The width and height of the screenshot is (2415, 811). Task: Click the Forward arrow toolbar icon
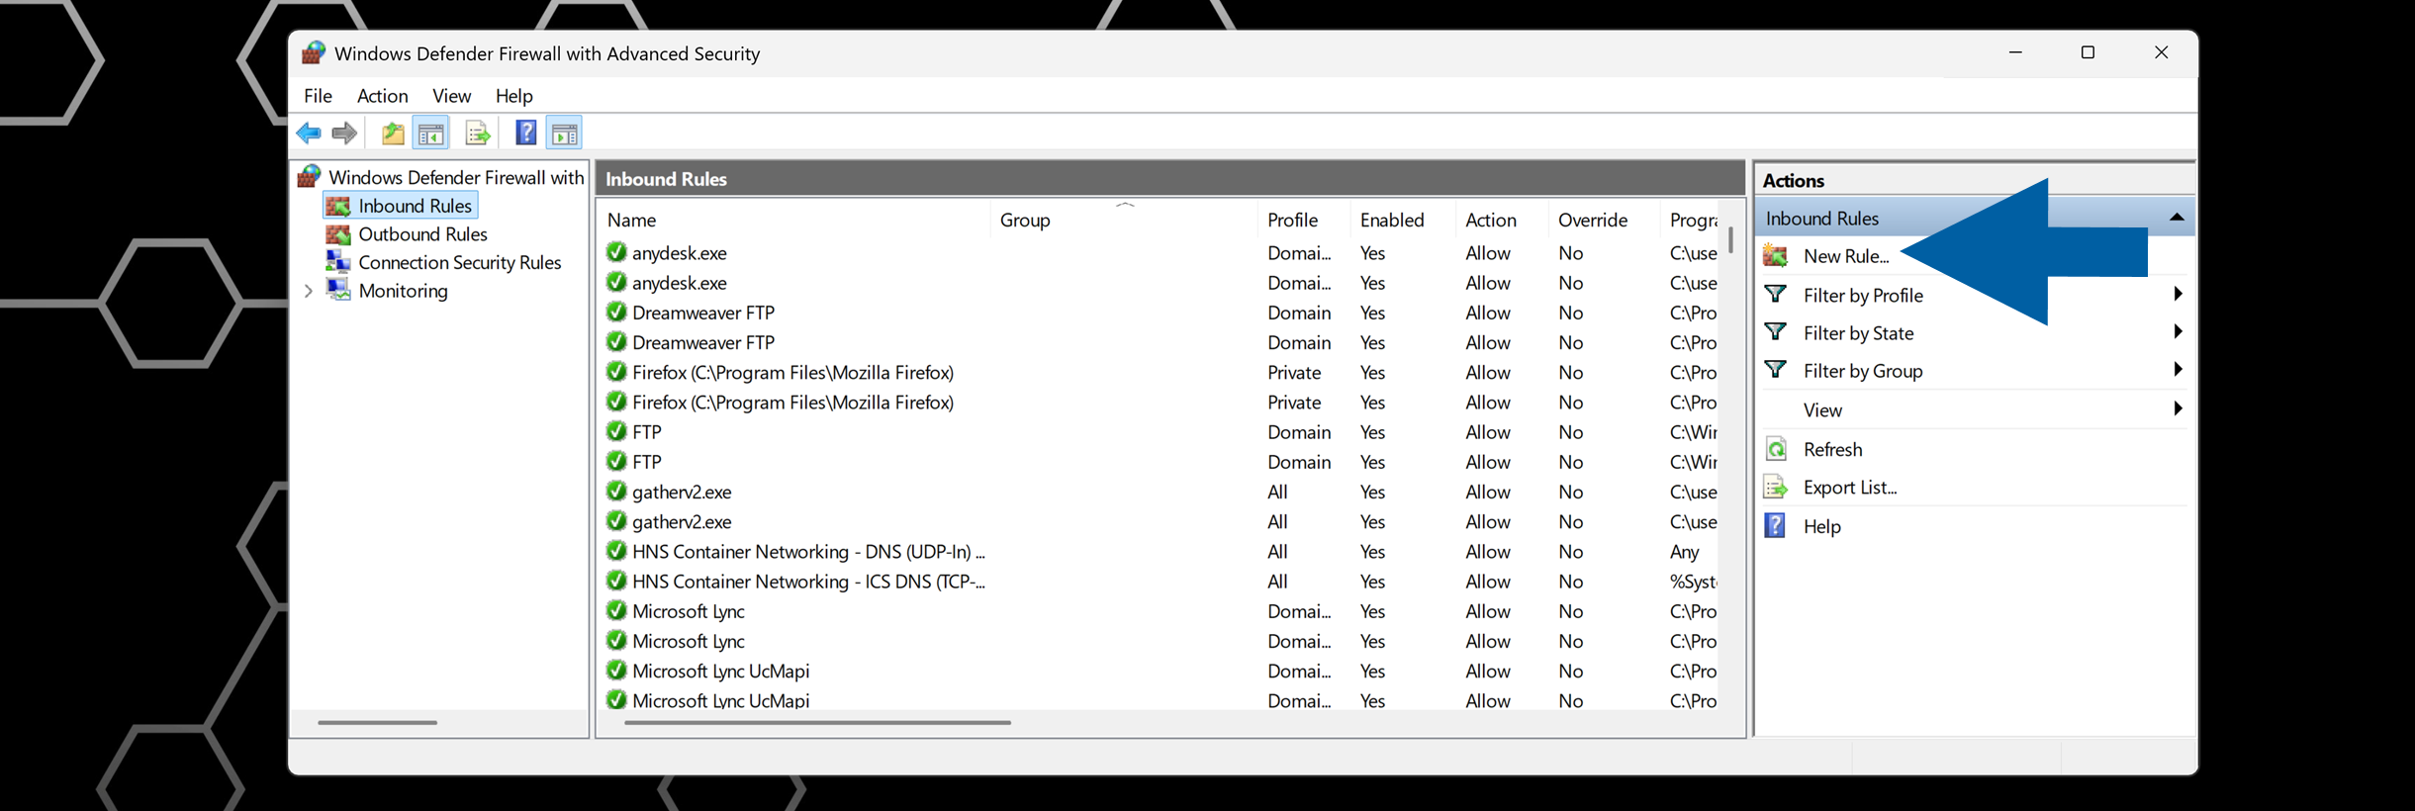(x=344, y=133)
